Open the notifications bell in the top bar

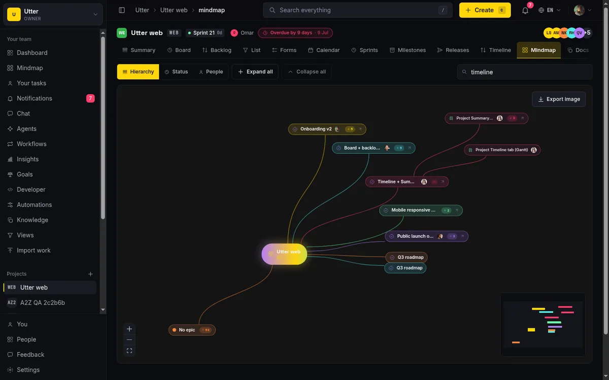coord(525,10)
